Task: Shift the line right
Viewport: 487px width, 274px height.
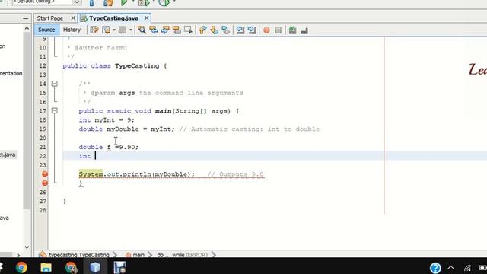Action: pos(252,30)
